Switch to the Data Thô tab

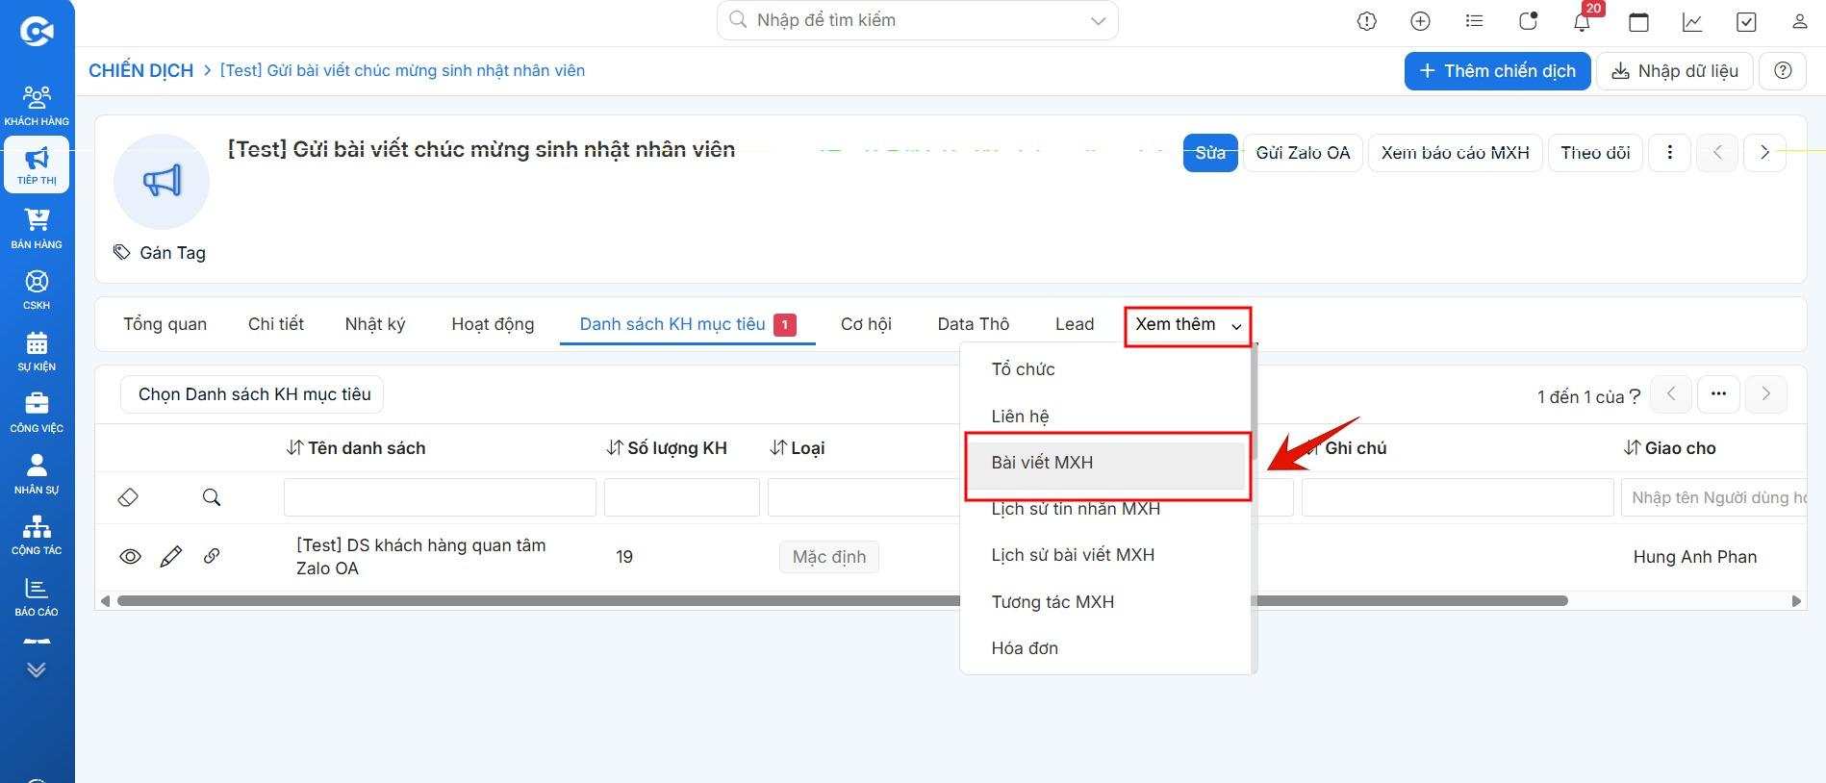[974, 324]
